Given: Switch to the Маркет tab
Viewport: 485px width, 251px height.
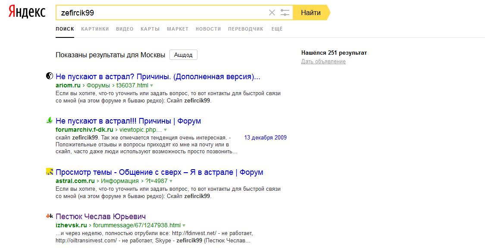Looking at the screenshot, I should 178,29.
